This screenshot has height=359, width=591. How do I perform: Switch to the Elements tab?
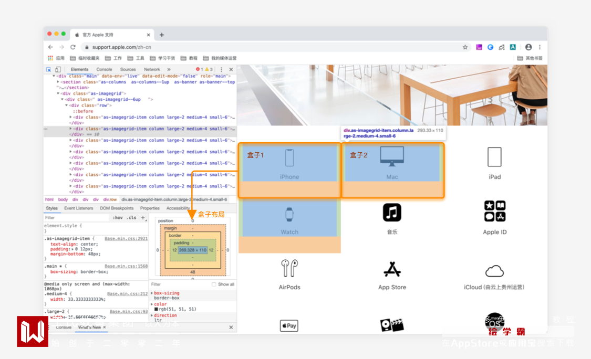pyautogui.click(x=79, y=69)
